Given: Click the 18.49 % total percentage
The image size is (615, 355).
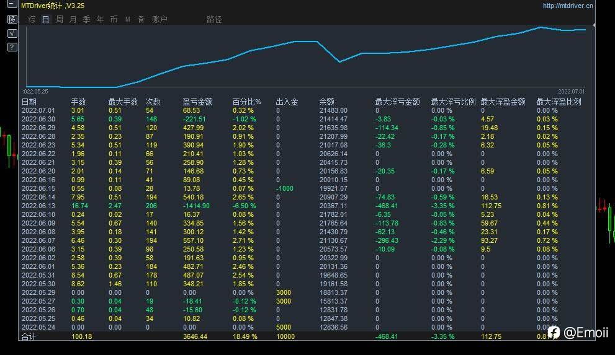Looking at the screenshot, I should (245, 336).
